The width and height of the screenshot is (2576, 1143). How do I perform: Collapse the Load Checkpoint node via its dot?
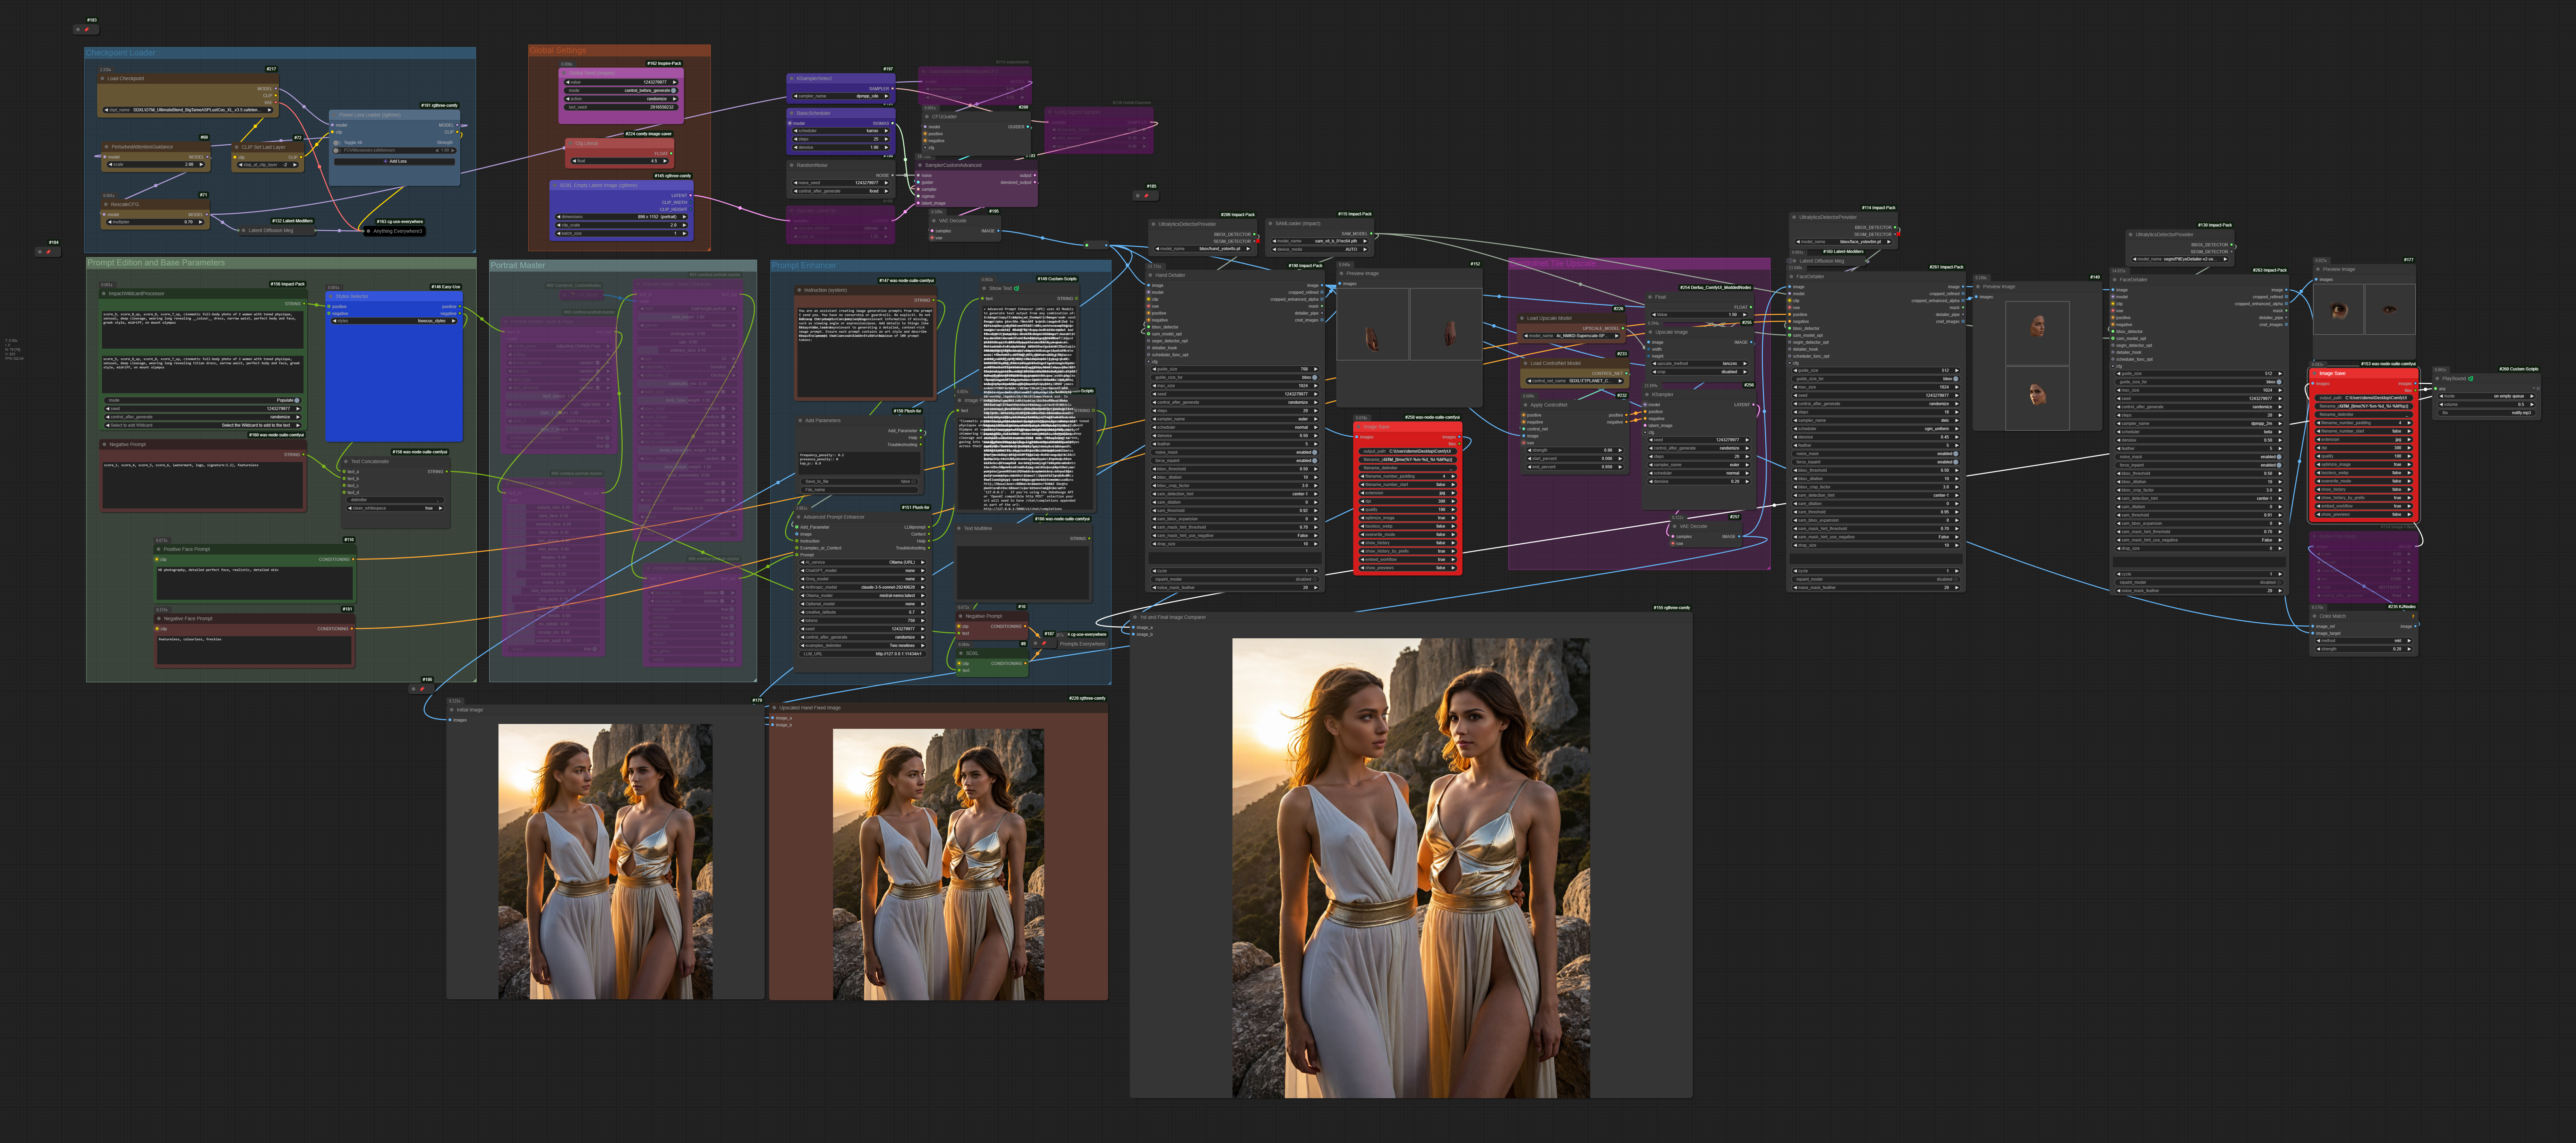point(103,79)
